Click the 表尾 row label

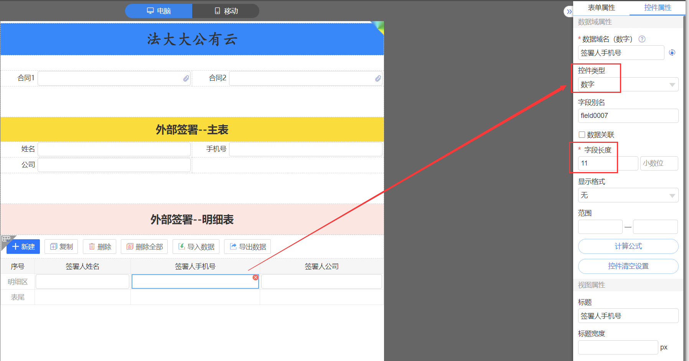pyautogui.click(x=18, y=297)
